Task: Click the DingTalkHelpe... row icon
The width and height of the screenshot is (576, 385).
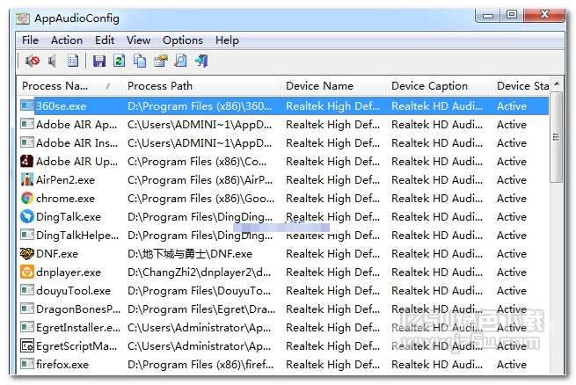Action: click(x=26, y=235)
